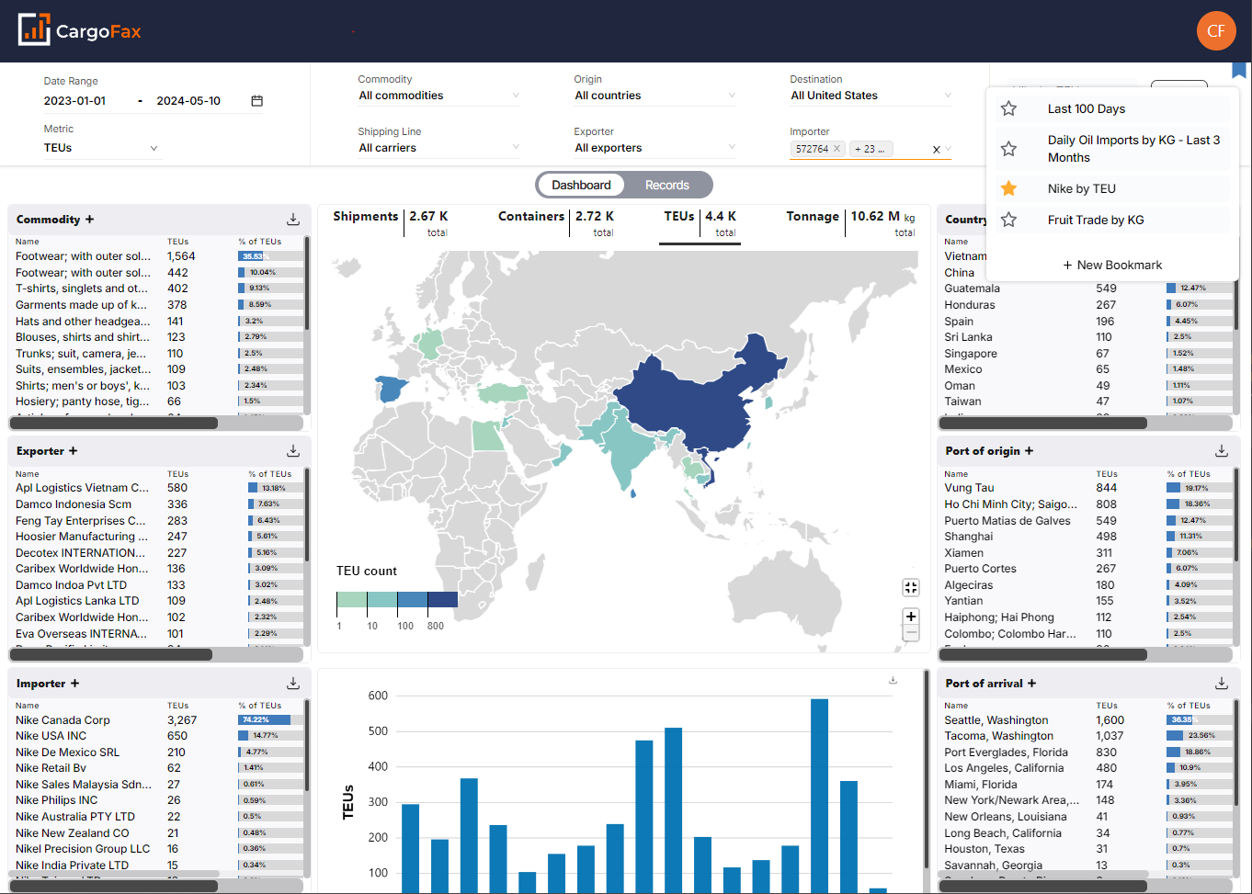Remove the 572764 importer chip

(836, 148)
